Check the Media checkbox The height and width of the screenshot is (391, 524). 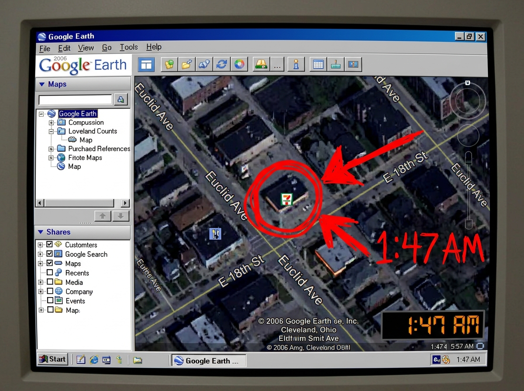49,282
